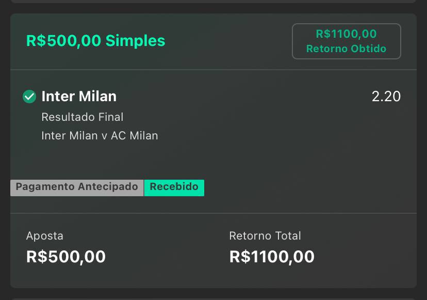Image resolution: width=427 pixels, height=300 pixels.
Task: Click the bet card footer section
Action: pyautogui.click(x=213, y=250)
